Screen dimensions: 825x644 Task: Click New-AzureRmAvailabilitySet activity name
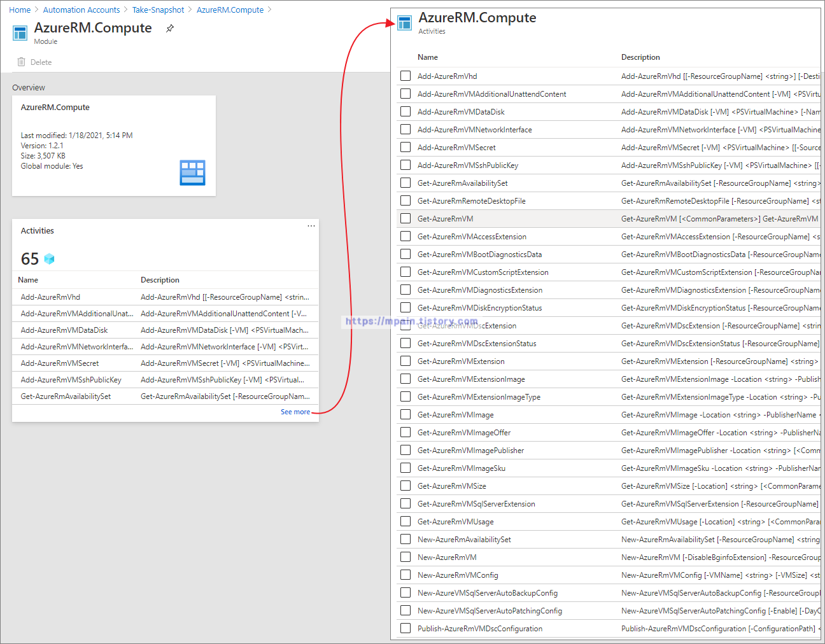point(464,539)
